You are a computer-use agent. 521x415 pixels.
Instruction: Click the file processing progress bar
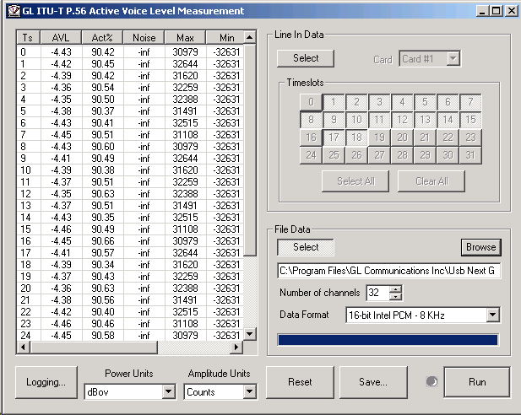click(x=388, y=340)
